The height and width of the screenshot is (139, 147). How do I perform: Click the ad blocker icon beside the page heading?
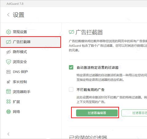[71, 32]
